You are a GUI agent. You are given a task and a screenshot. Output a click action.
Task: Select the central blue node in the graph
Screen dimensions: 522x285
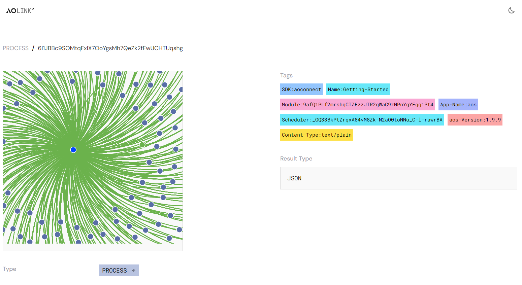click(73, 150)
